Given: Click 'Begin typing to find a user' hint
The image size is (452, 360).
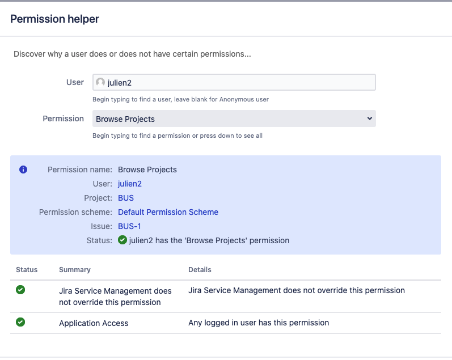Looking at the screenshot, I should [180, 99].
